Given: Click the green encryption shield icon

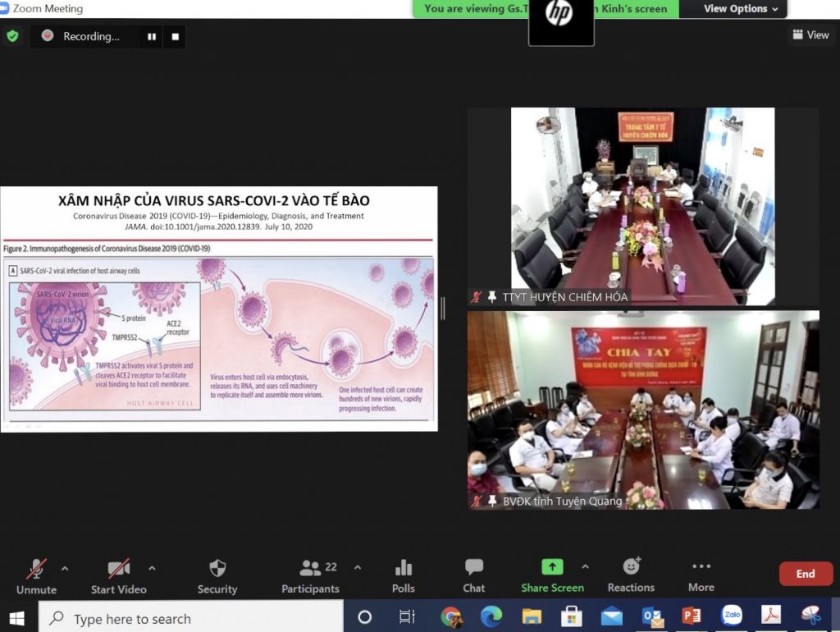Looking at the screenshot, I should [x=12, y=36].
